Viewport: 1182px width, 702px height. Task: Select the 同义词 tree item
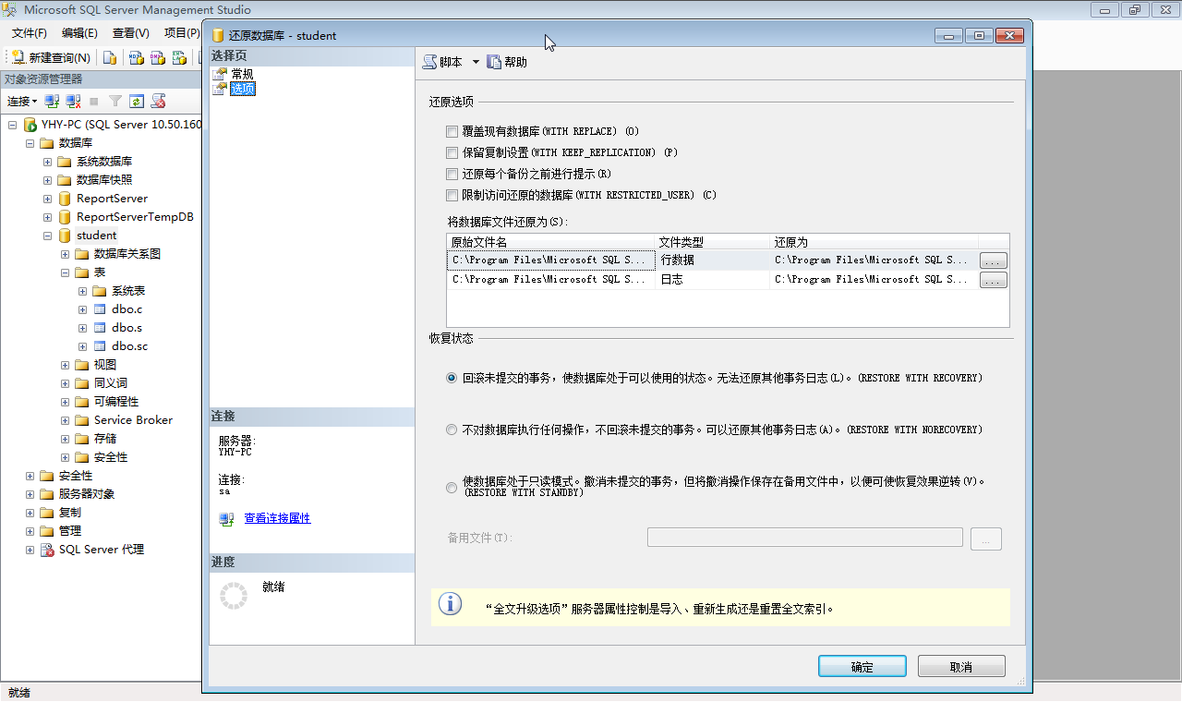[x=111, y=383]
